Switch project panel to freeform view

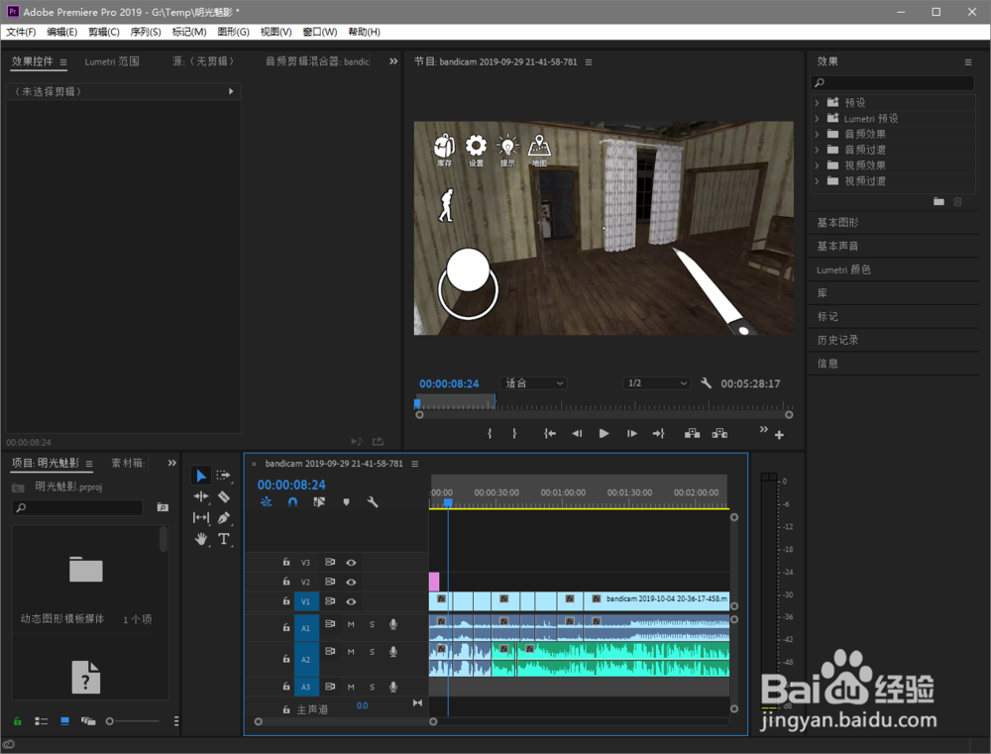click(88, 721)
